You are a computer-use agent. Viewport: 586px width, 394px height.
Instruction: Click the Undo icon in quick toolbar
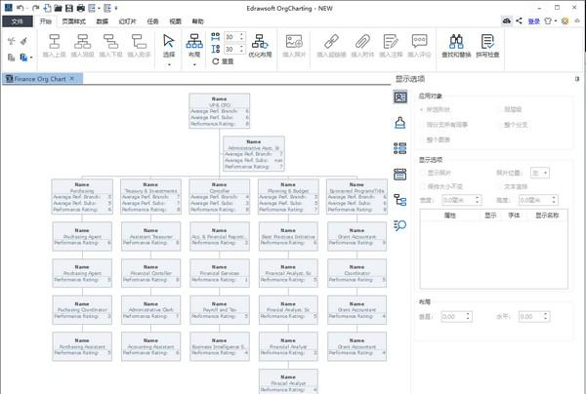coord(21,8)
